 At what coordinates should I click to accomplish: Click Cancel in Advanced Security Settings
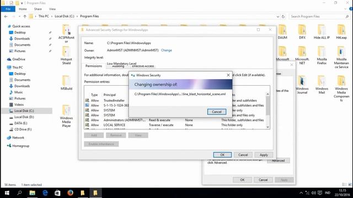[243, 155]
